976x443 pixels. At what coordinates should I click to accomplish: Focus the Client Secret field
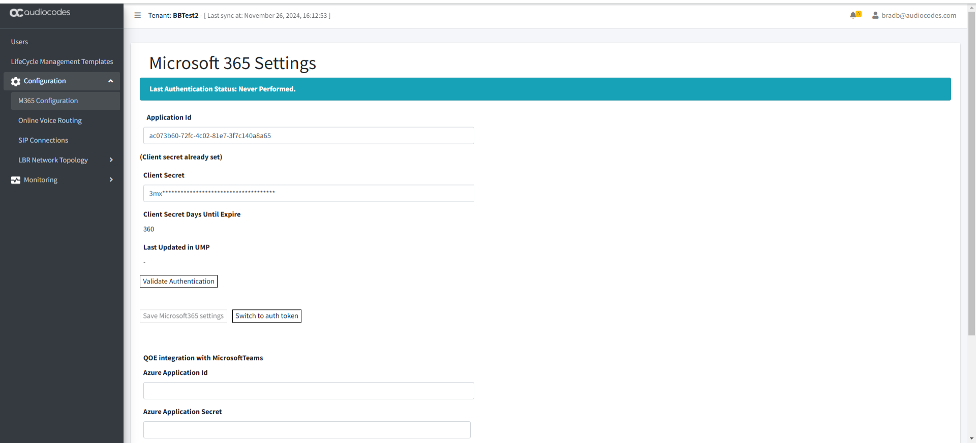coord(309,193)
